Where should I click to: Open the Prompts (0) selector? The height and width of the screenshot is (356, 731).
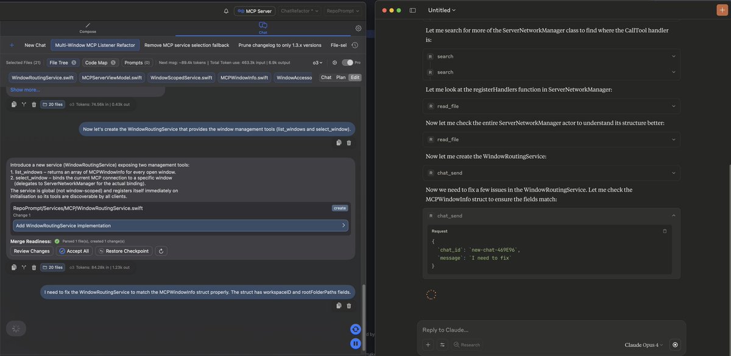137,62
